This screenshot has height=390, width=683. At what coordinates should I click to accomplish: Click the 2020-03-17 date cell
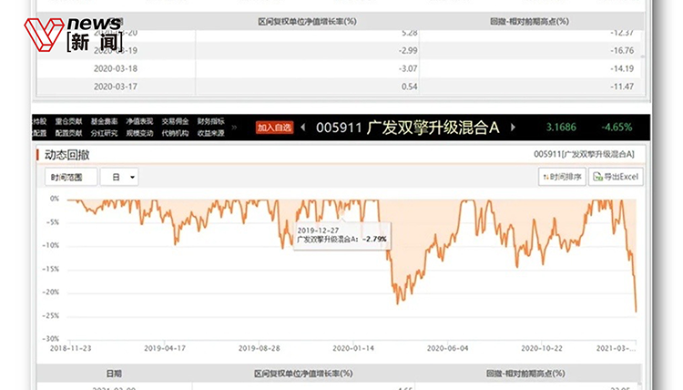point(116,87)
